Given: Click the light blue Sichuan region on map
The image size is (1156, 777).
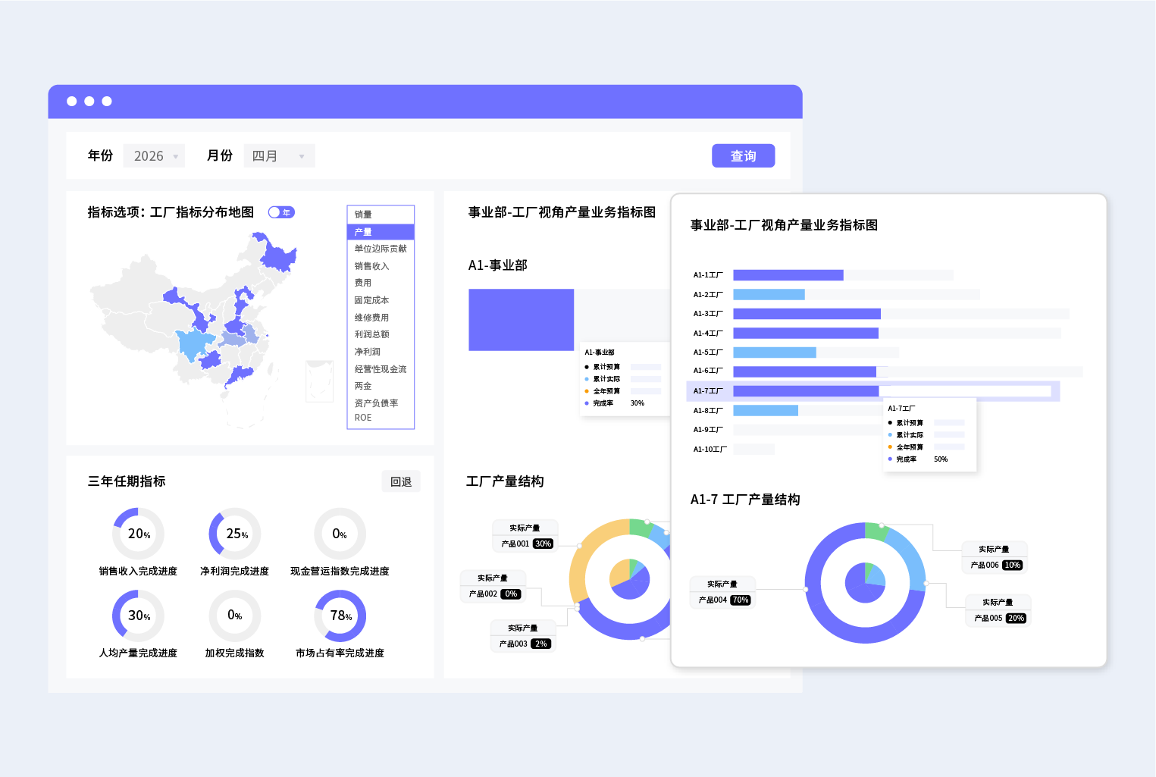Looking at the screenshot, I should (195, 345).
